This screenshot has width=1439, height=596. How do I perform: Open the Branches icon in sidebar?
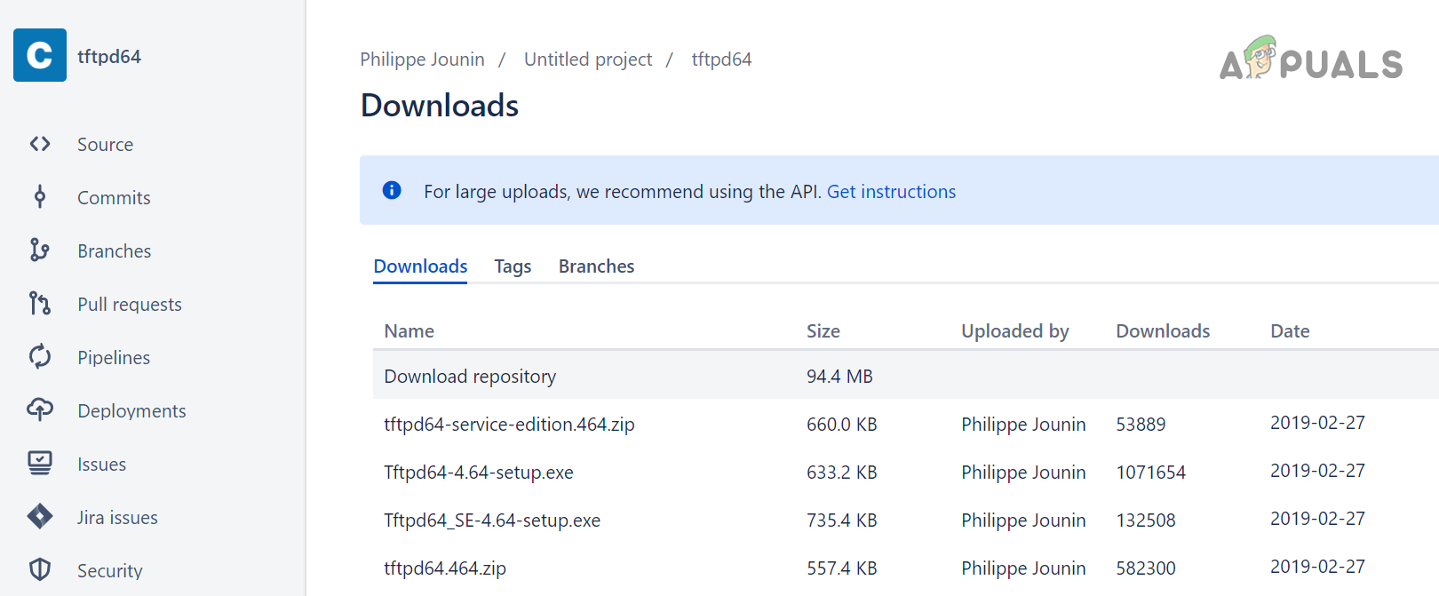[40, 250]
